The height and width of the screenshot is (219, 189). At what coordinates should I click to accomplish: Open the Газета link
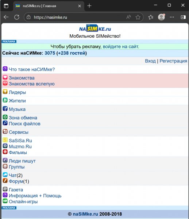point(16,190)
